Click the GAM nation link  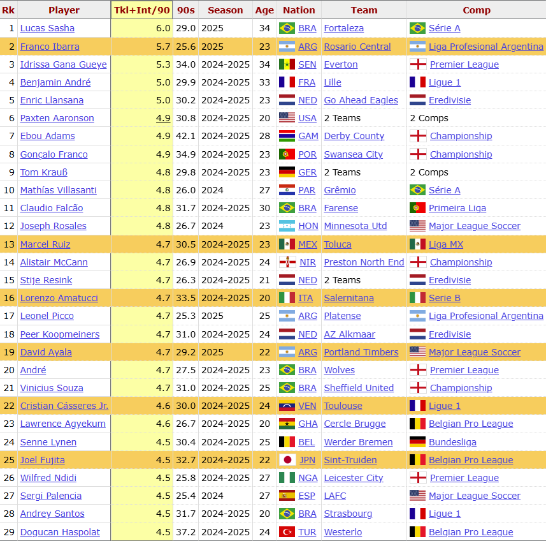pyautogui.click(x=308, y=136)
